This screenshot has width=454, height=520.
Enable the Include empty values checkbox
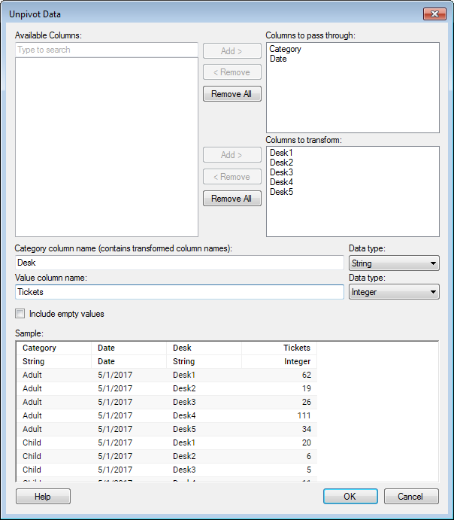21,314
